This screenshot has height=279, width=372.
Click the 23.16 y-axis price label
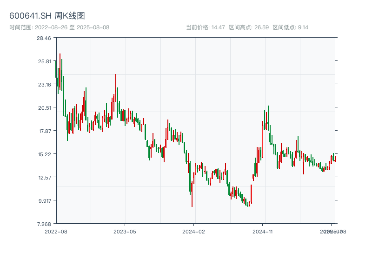pyautogui.click(x=45, y=85)
